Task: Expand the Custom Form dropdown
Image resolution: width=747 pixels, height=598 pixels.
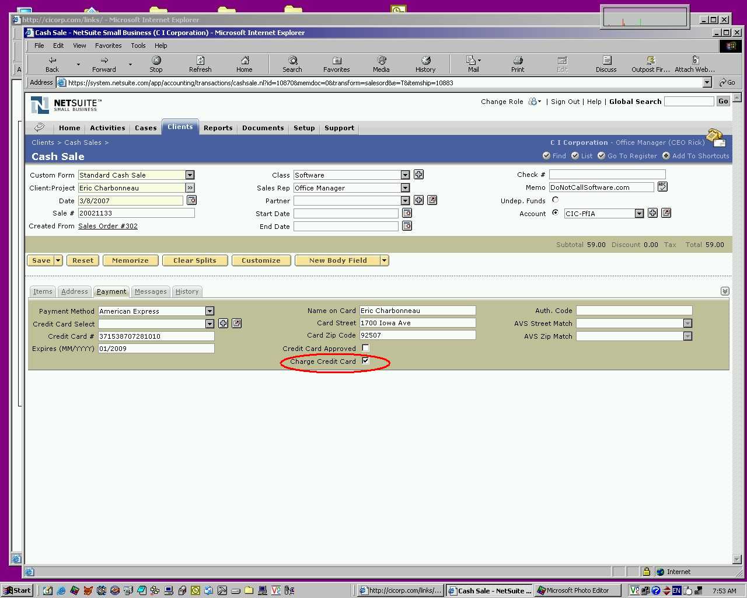Action: pyautogui.click(x=190, y=175)
